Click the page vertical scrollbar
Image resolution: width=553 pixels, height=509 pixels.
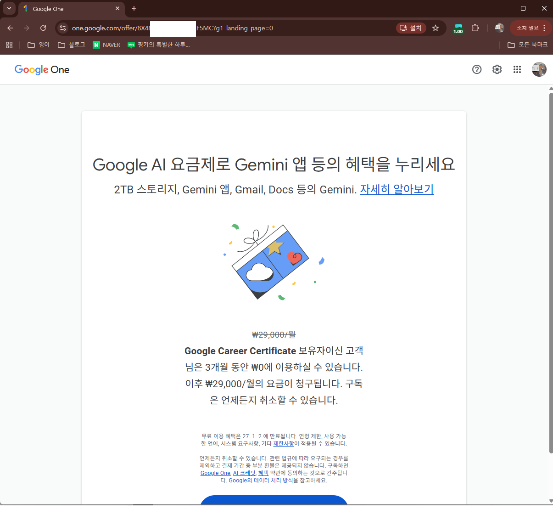(x=551, y=273)
